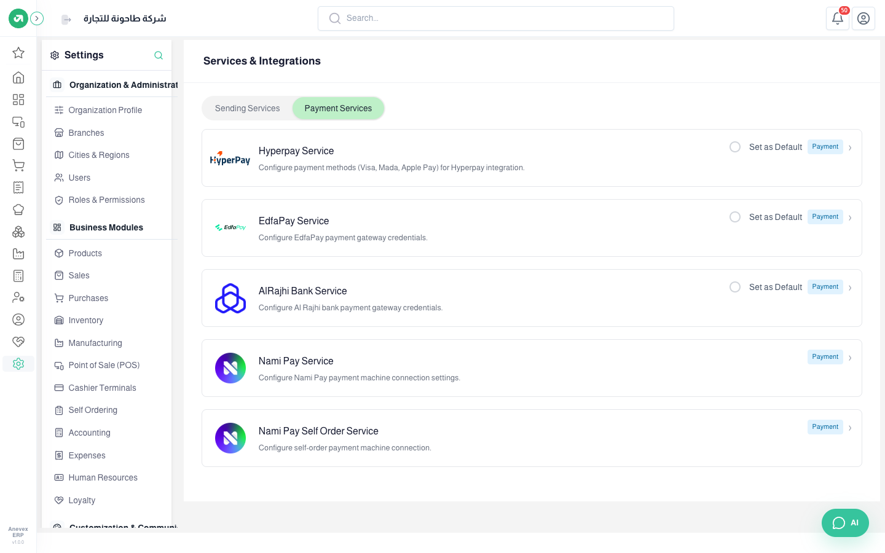The width and height of the screenshot is (885, 553).
Task: Open the Nami Pay Self Order Service card
Action: click(532, 438)
